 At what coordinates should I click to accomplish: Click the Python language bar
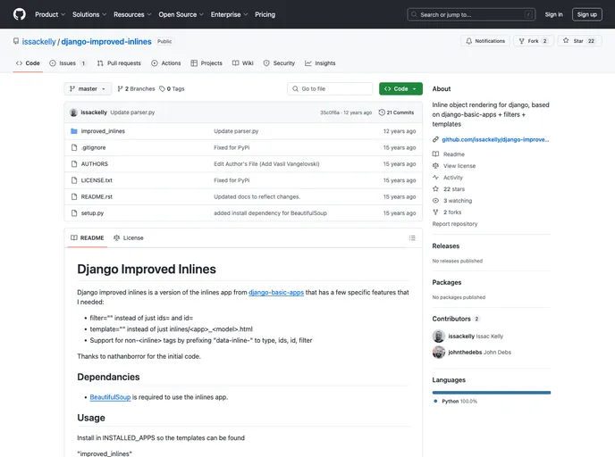[x=492, y=393]
